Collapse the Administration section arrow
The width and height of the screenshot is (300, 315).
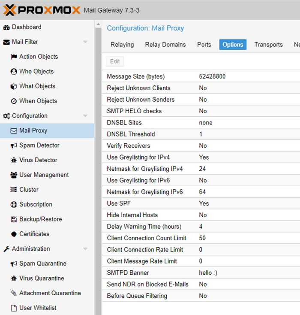(85, 249)
